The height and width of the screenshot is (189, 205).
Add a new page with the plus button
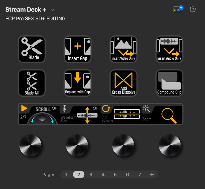(152, 174)
